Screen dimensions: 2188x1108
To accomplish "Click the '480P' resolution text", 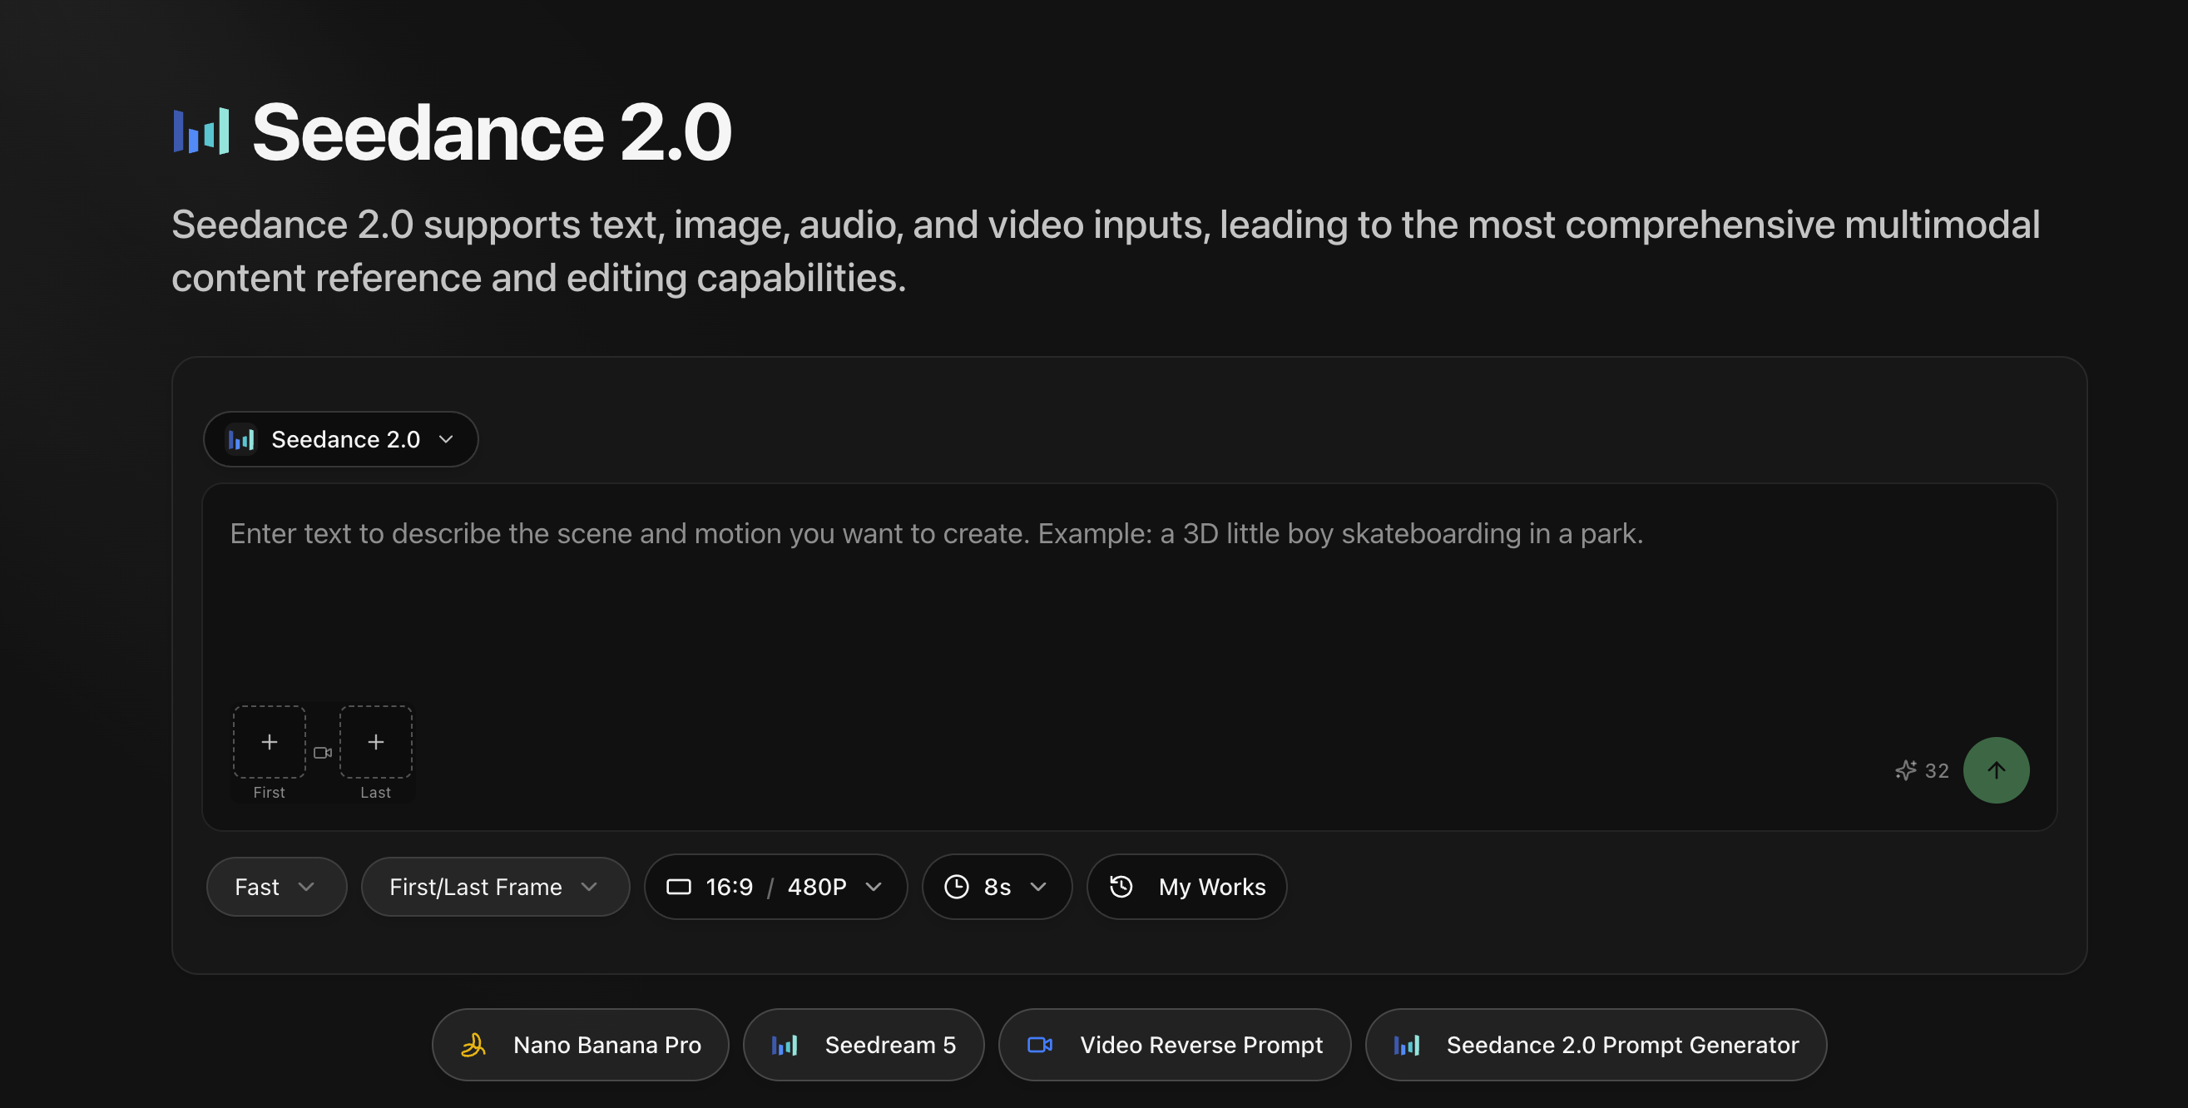I will (x=817, y=887).
